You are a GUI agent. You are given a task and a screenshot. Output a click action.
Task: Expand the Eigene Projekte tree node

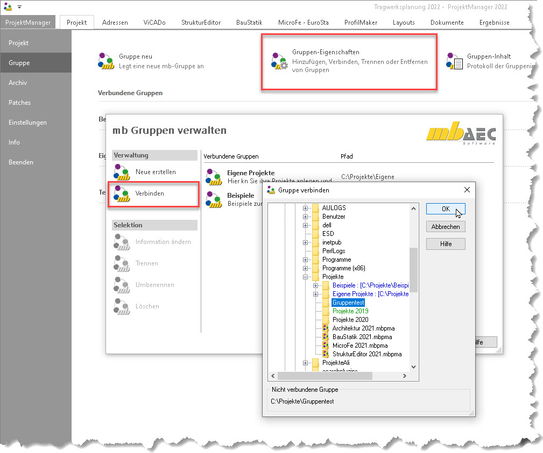pyautogui.click(x=316, y=294)
